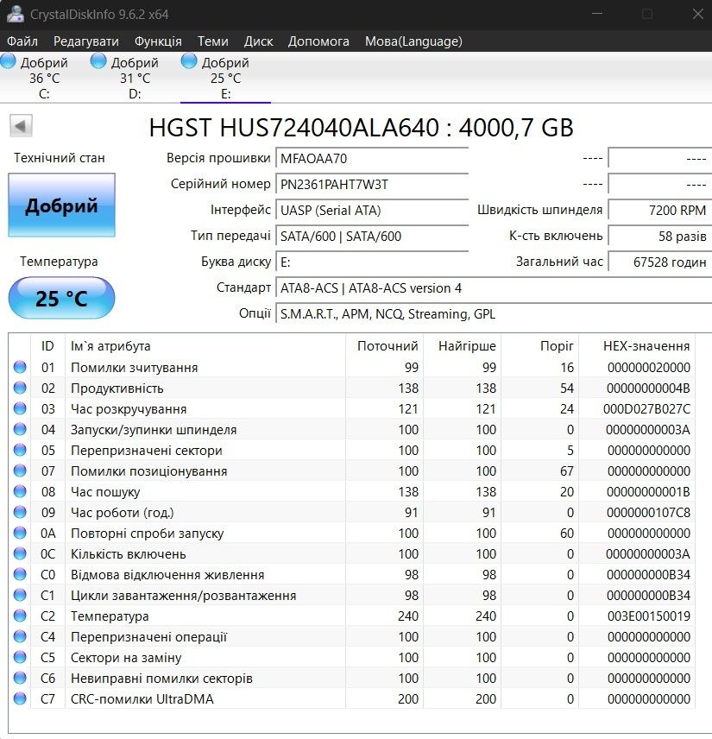This screenshot has height=739, width=712.
Task: Click the standard field ATA8-ACS
Action: pos(494,288)
